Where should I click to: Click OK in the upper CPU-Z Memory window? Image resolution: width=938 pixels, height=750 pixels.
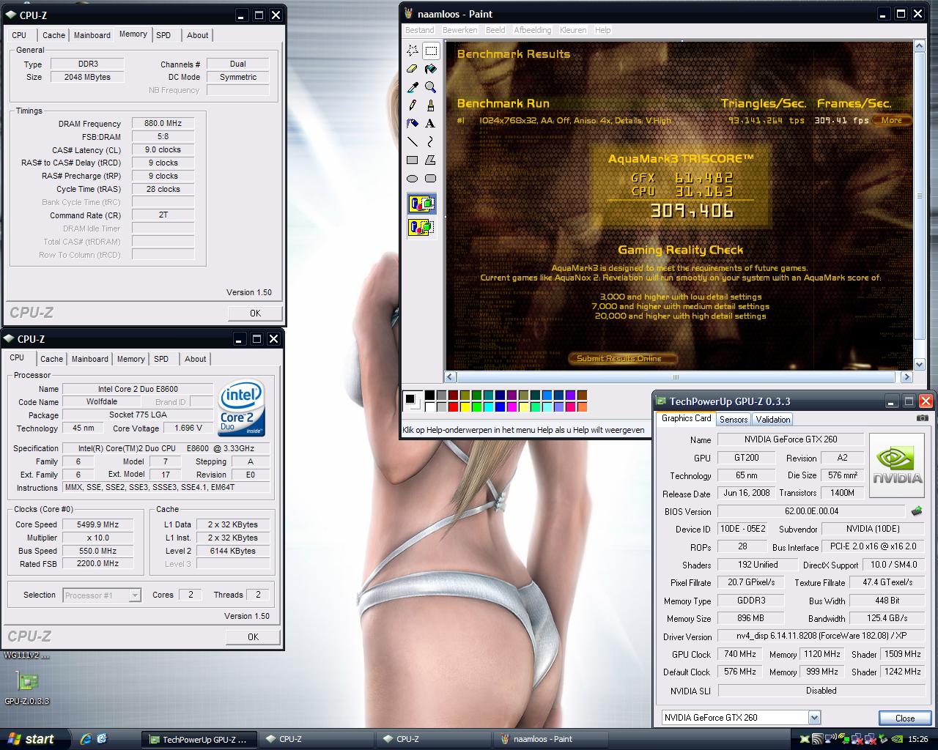[x=255, y=313]
